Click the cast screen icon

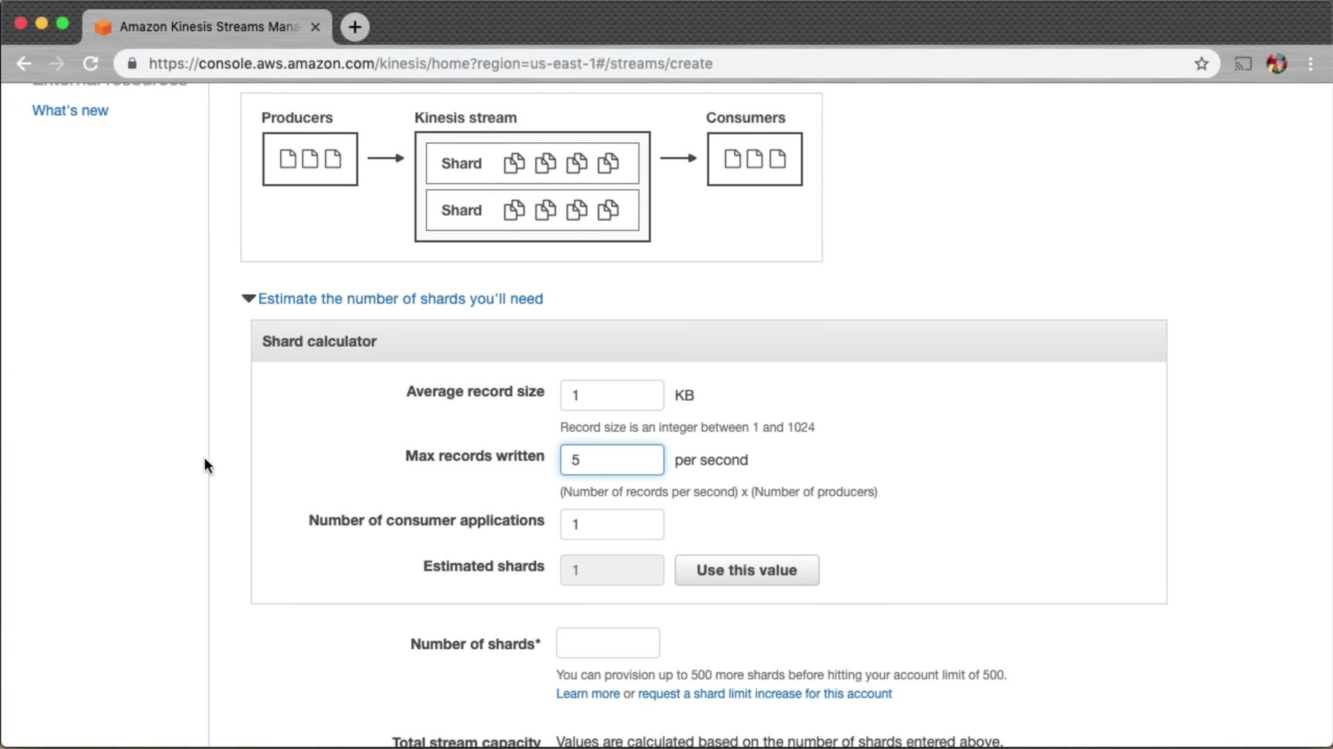coord(1243,64)
